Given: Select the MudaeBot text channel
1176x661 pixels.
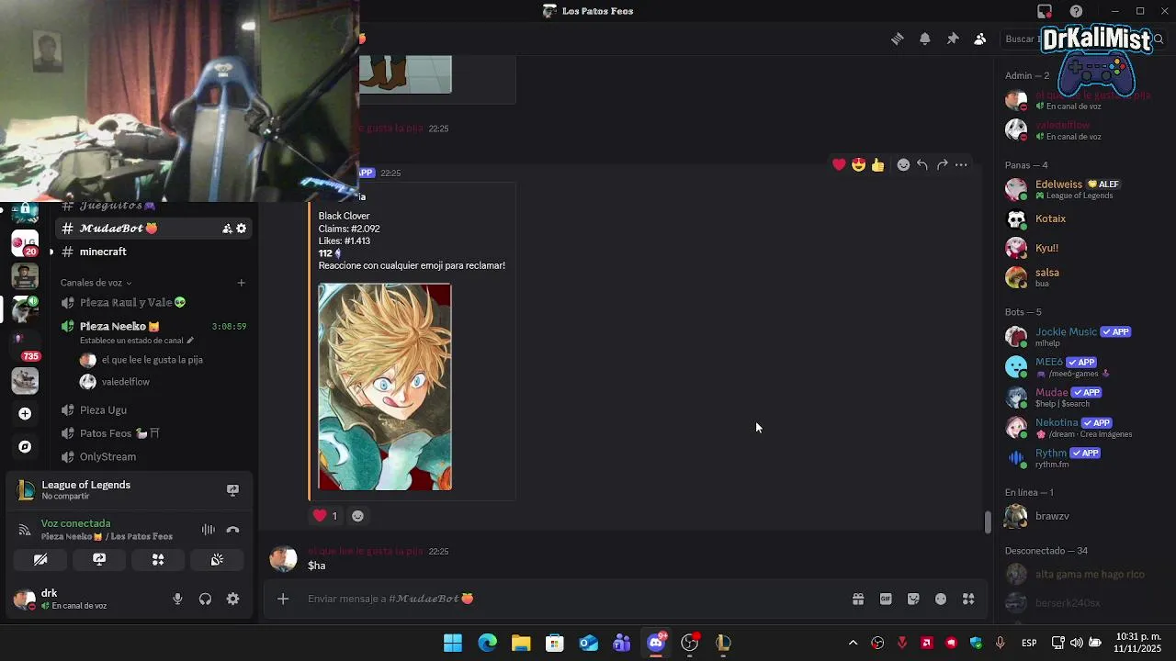Looking at the screenshot, I should tap(153, 229).
